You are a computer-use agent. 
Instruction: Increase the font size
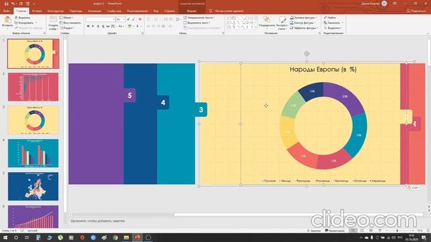tap(128, 19)
